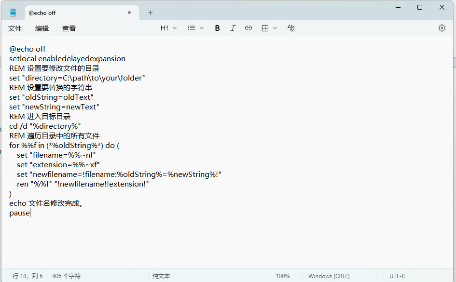This screenshot has width=456, height=282.
Task: Expand the H1 heading dropdown arrow
Action: coord(175,28)
